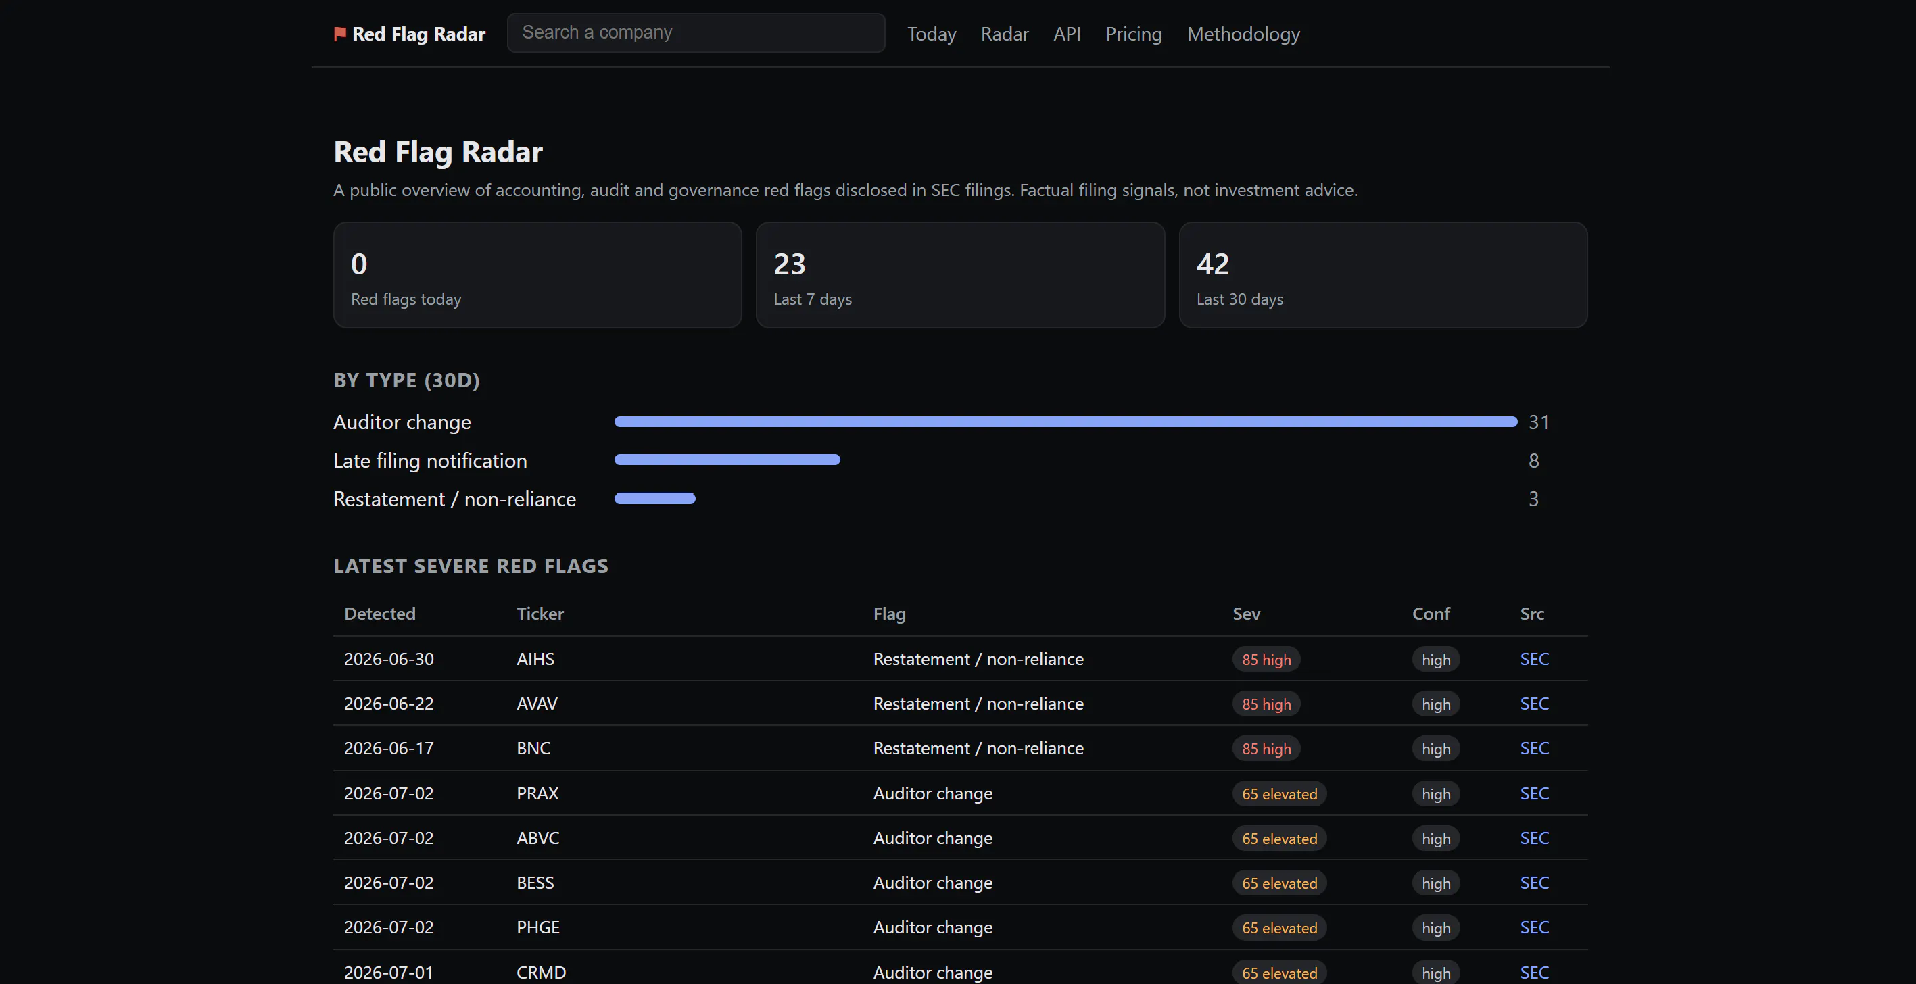Click the Auditor change flag cell for PHGE

(x=933, y=927)
